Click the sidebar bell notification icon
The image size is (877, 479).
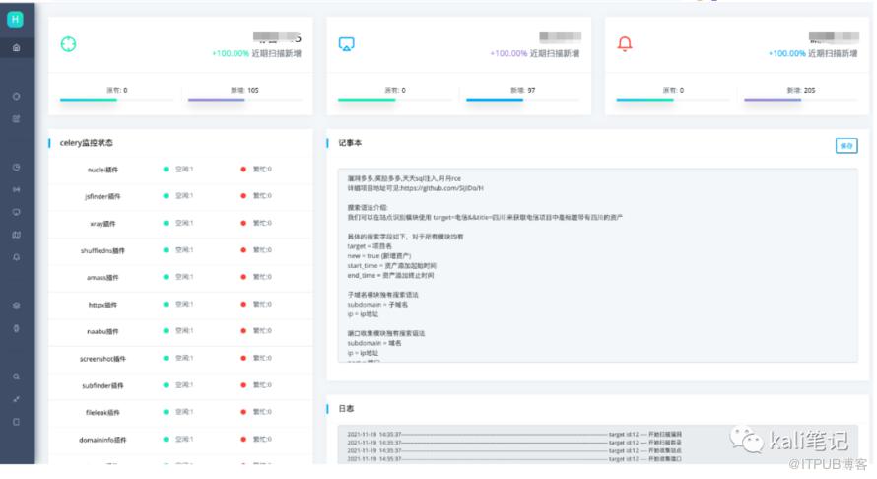[16, 256]
